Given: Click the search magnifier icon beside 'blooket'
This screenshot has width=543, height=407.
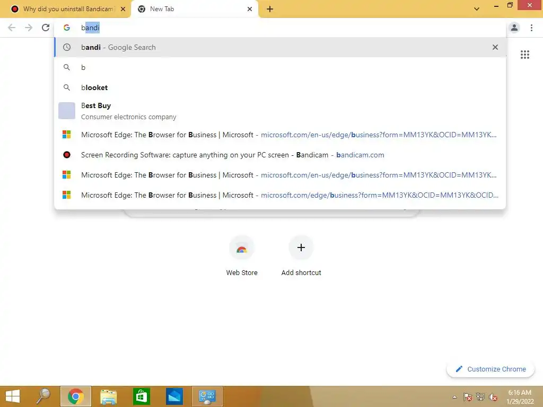Looking at the screenshot, I should click(x=67, y=87).
